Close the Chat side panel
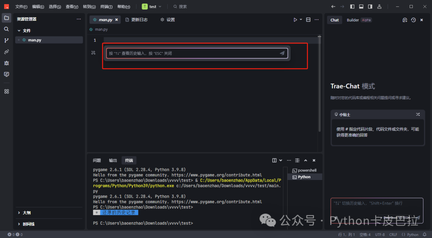432x238 pixels. (x=422, y=20)
